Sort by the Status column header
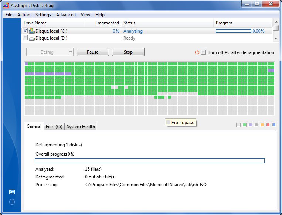The height and width of the screenshot is (215, 282). pyautogui.click(x=167, y=23)
